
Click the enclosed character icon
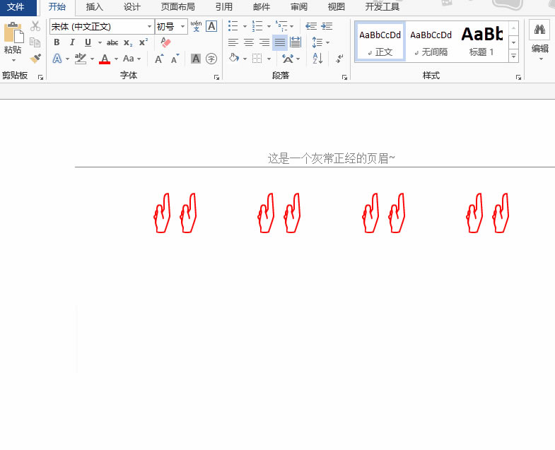click(211, 59)
